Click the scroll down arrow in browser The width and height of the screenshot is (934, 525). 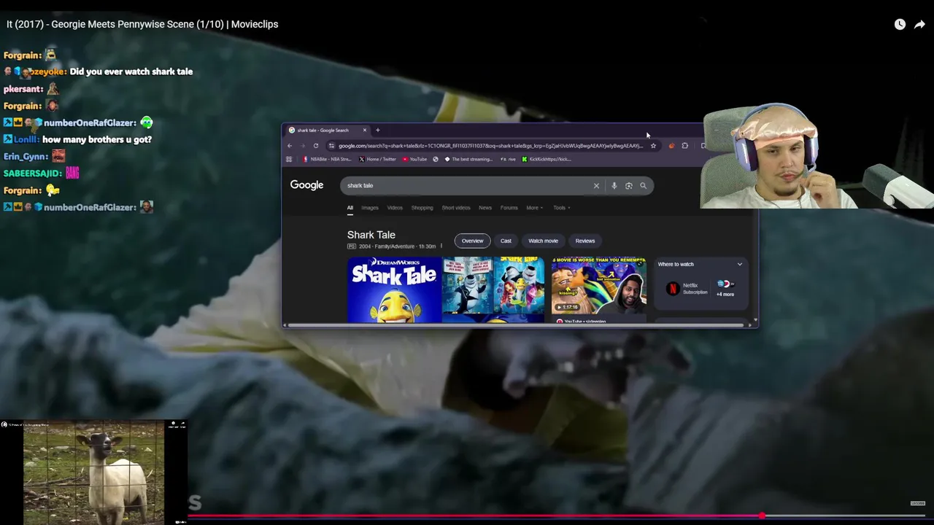[x=754, y=321]
